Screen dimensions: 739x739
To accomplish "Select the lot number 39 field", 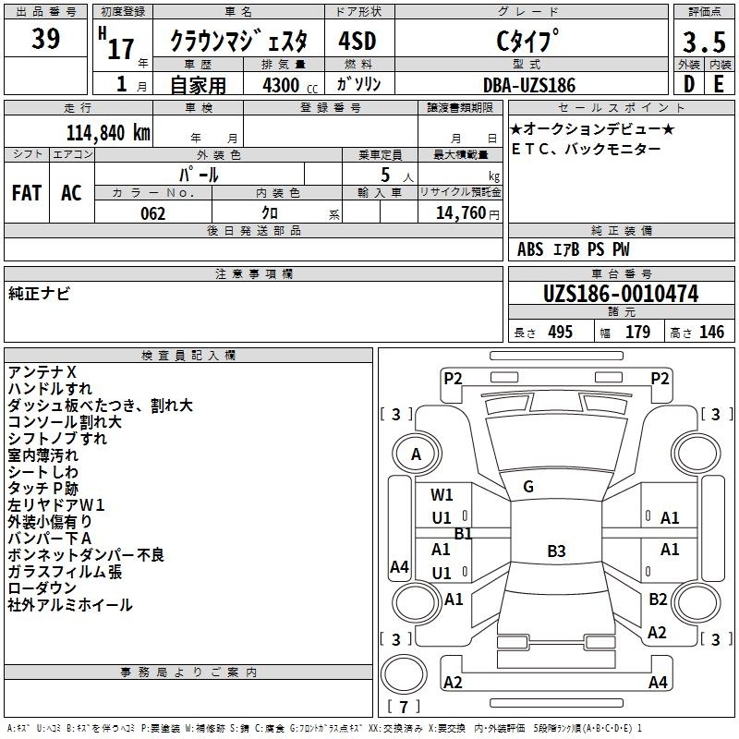I will pyautogui.click(x=46, y=41).
